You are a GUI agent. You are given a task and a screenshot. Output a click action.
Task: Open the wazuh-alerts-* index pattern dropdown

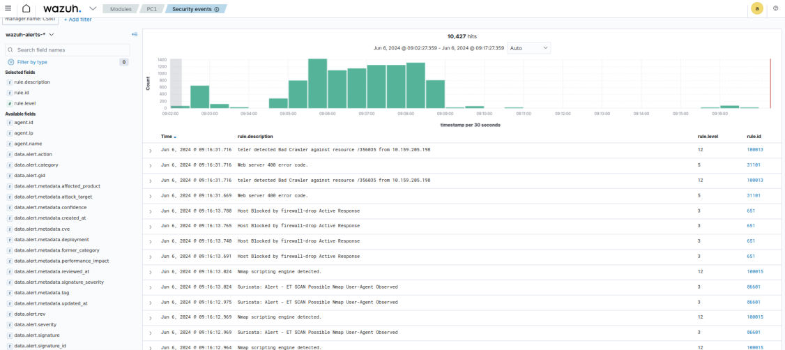(x=29, y=35)
